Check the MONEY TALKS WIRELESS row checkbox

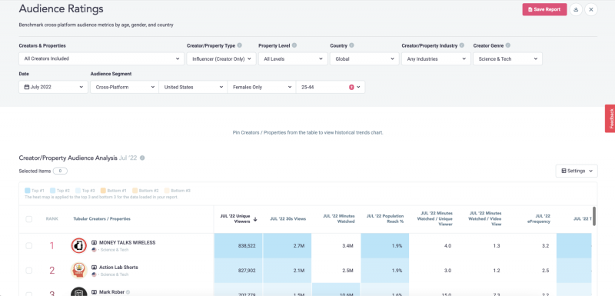[29, 246]
